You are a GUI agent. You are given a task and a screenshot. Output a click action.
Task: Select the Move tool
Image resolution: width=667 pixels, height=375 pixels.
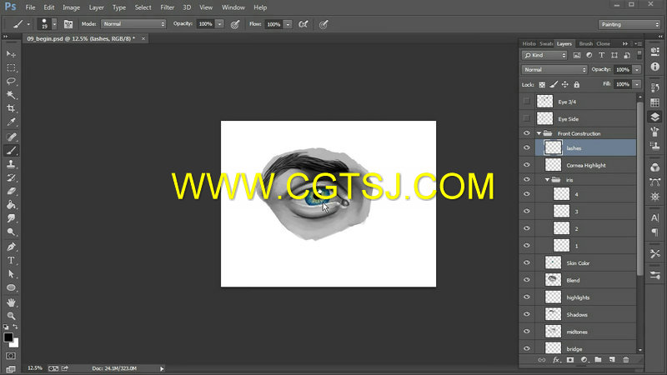[x=11, y=54]
